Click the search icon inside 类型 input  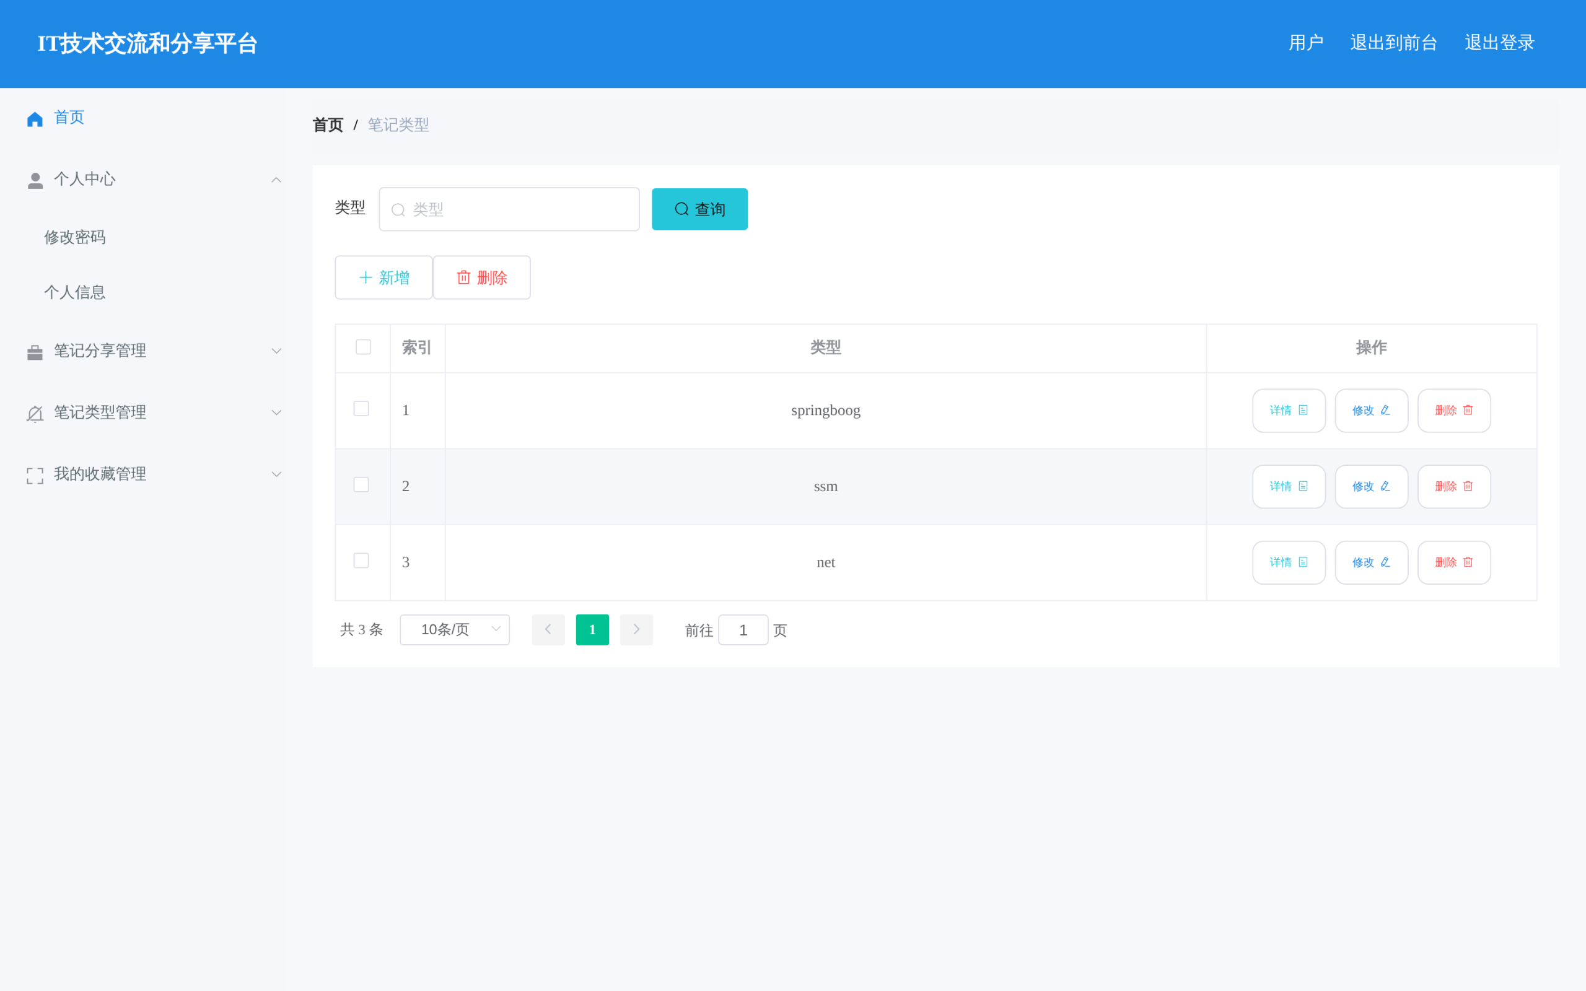(x=398, y=210)
